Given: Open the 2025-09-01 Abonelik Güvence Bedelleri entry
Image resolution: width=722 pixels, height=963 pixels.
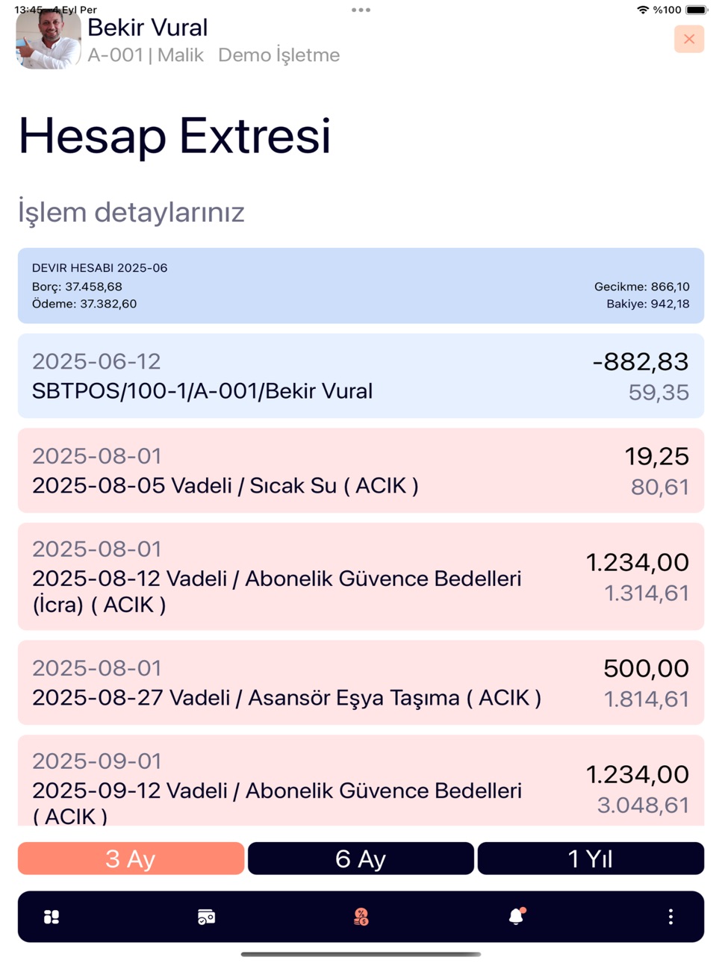Looking at the screenshot, I should click(x=361, y=781).
